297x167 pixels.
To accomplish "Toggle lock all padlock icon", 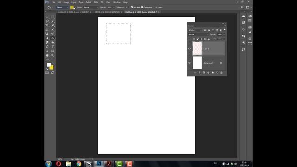I will (209, 39).
